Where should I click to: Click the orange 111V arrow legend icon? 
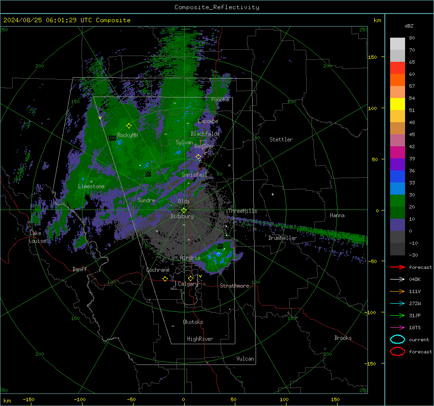pos(397,291)
